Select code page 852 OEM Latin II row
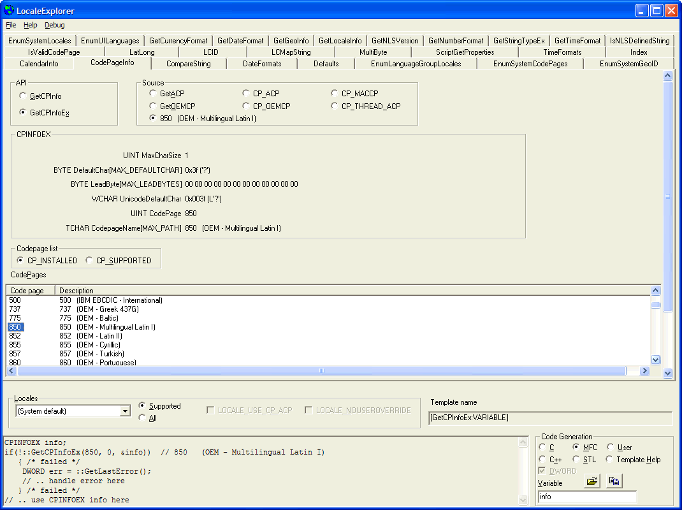 (328, 335)
